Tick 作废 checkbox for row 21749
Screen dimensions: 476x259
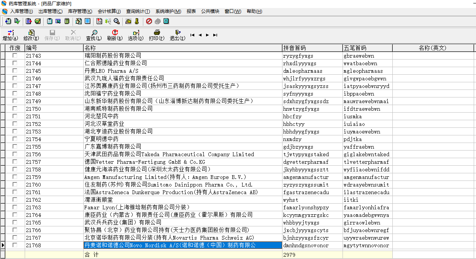[15, 101]
